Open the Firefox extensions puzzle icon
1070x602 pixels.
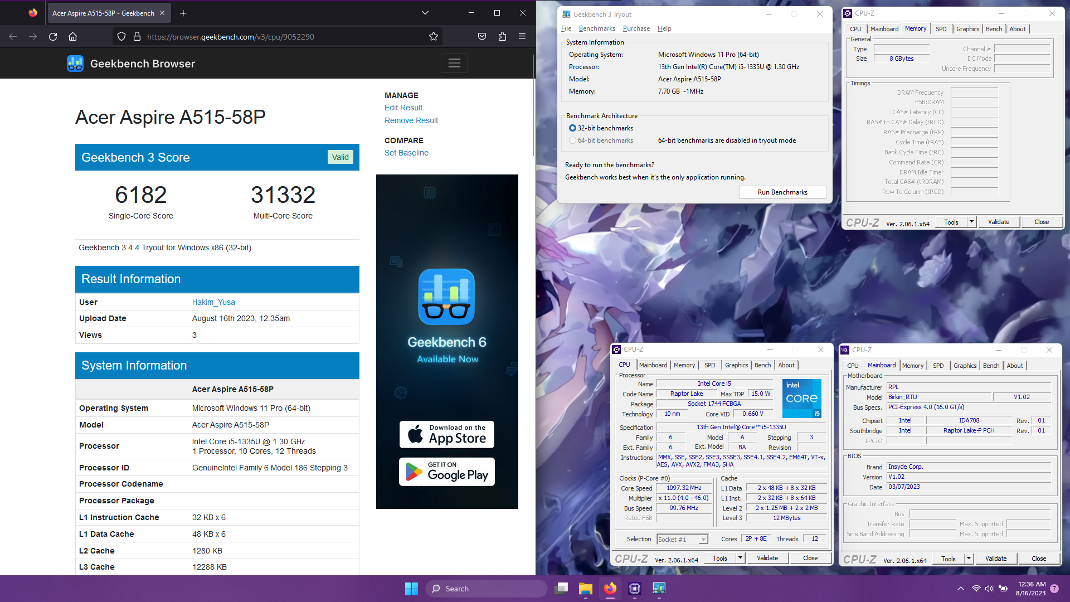coord(502,37)
